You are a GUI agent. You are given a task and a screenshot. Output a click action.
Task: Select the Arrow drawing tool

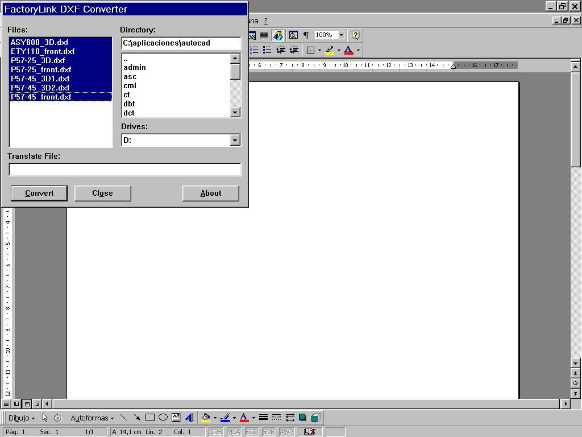click(x=136, y=418)
